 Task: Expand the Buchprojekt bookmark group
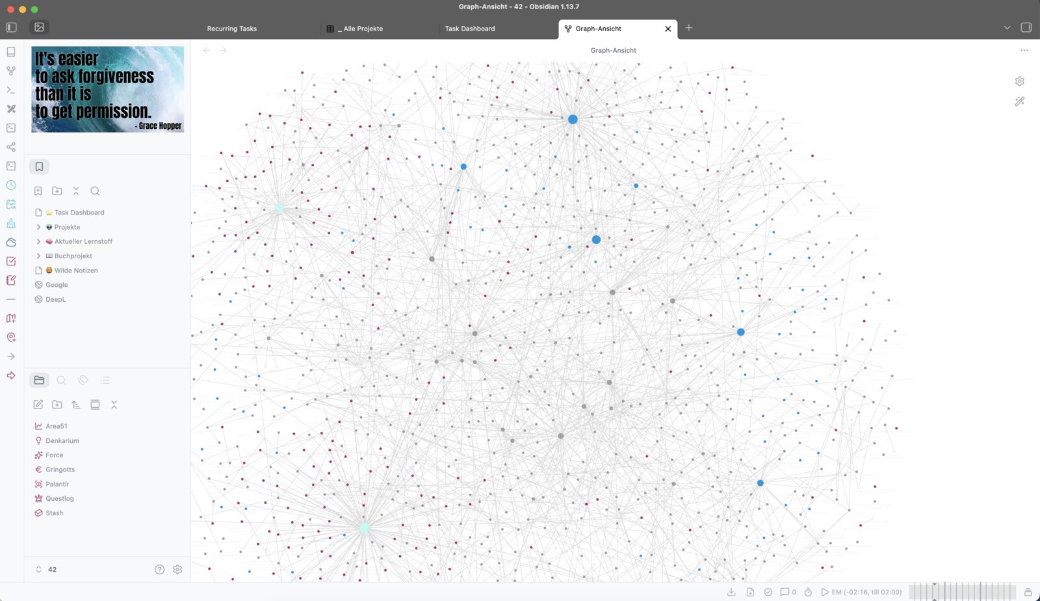click(x=38, y=256)
